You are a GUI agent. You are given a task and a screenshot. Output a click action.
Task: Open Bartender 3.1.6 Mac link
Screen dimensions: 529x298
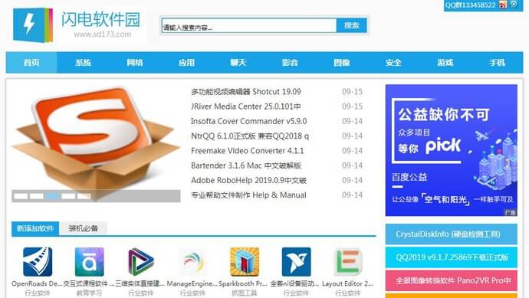tap(246, 165)
